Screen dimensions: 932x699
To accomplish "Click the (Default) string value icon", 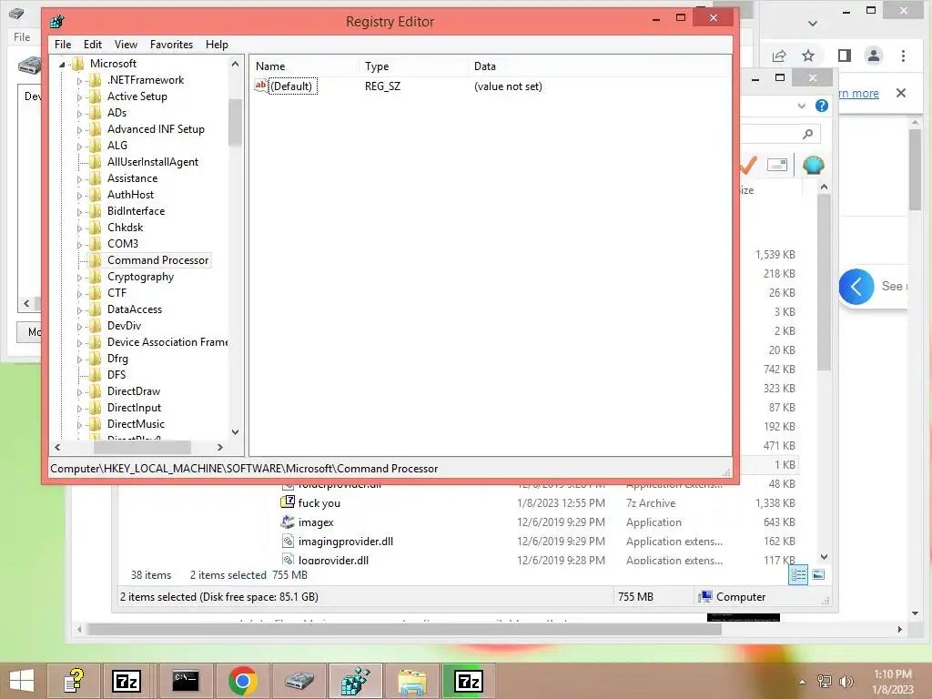I will click(x=261, y=86).
